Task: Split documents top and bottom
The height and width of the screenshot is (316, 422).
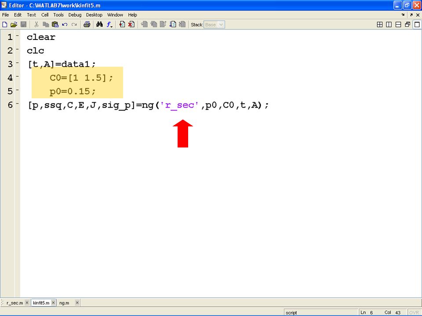Action: point(398,25)
